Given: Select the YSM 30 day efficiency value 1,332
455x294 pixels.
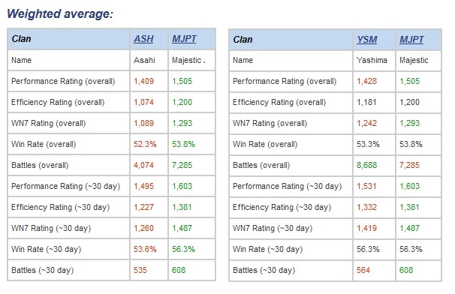Looking at the screenshot, I should tap(366, 207).
